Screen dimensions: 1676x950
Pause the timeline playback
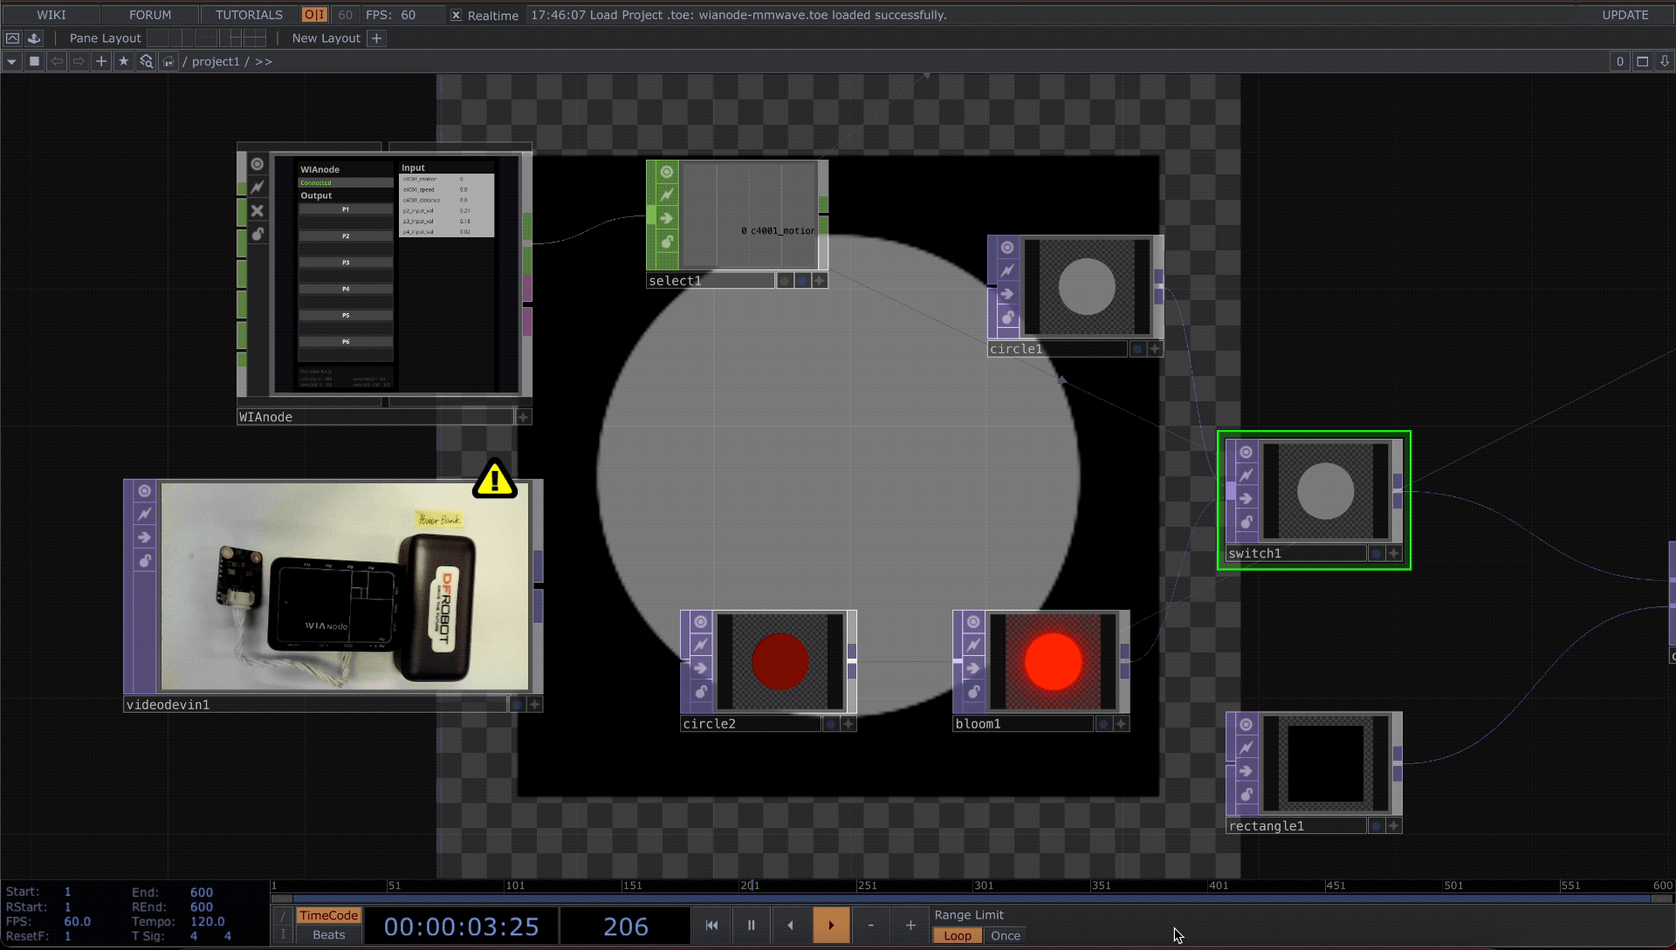[x=751, y=926]
